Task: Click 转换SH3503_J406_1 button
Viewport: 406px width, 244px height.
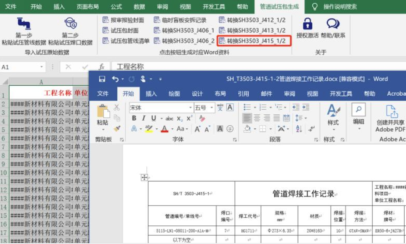Action: pos(184,30)
